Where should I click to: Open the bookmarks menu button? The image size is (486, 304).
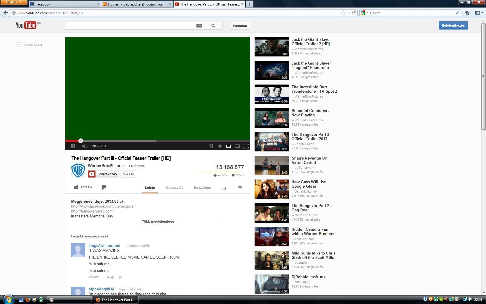[x=479, y=13]
